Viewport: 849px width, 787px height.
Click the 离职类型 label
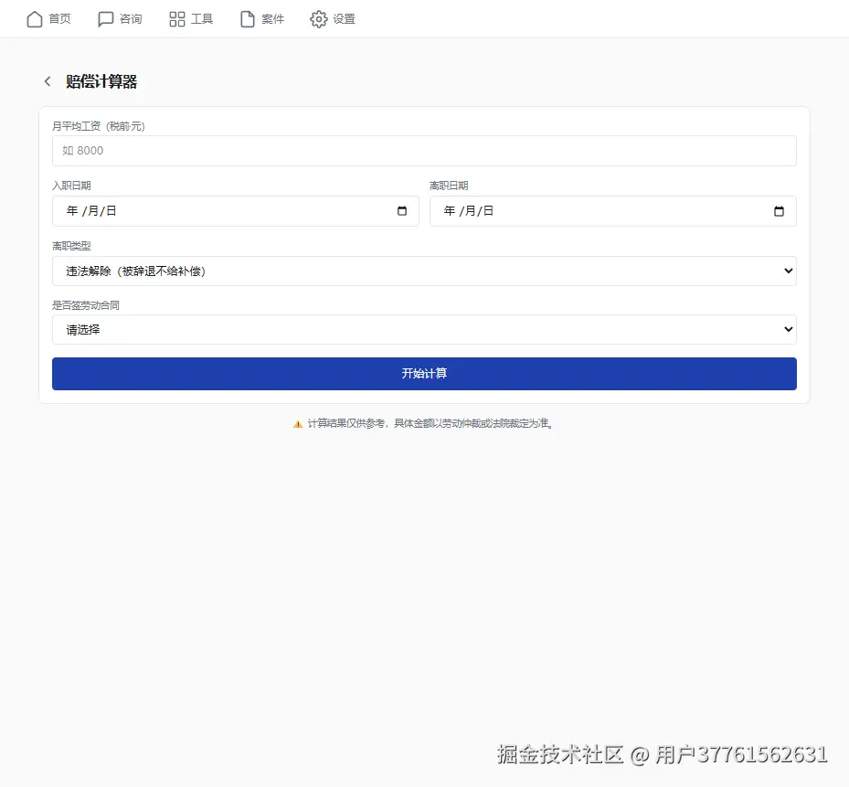tap(71, 246)
